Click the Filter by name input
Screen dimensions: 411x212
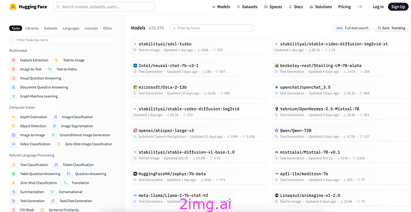coord(212,28)
